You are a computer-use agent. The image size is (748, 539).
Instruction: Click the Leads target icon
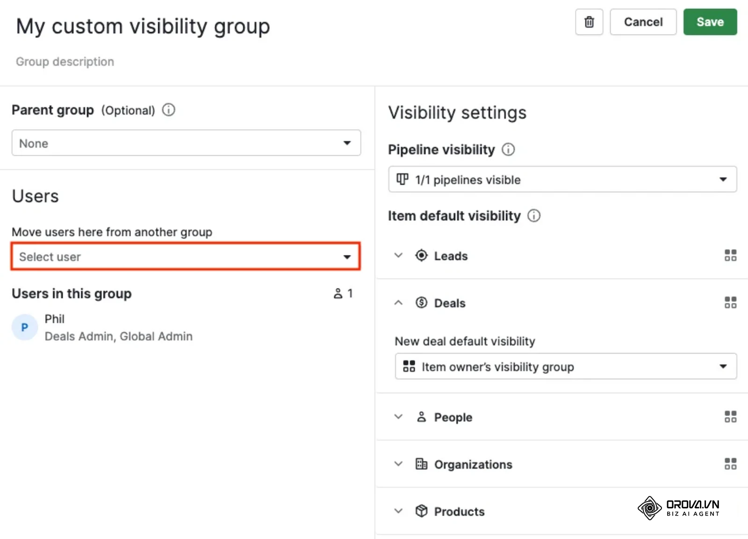click(x=421, y=255)
